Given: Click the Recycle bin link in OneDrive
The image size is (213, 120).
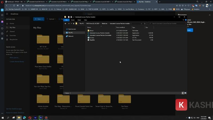Looking at the screenshot, I should point(14,39).
